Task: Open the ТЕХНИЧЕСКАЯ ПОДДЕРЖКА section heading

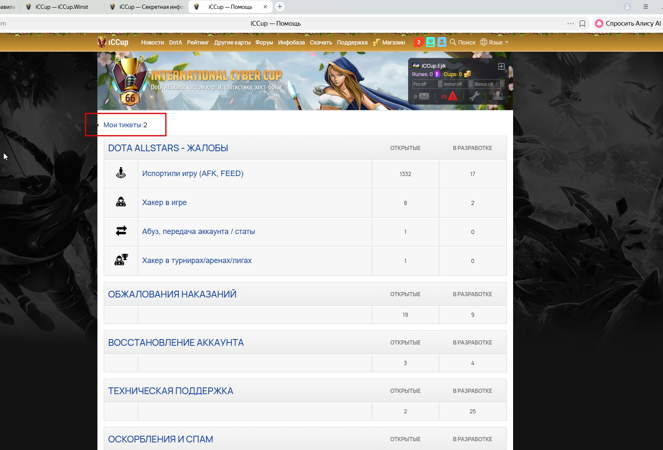Action: tap(170, 391)
